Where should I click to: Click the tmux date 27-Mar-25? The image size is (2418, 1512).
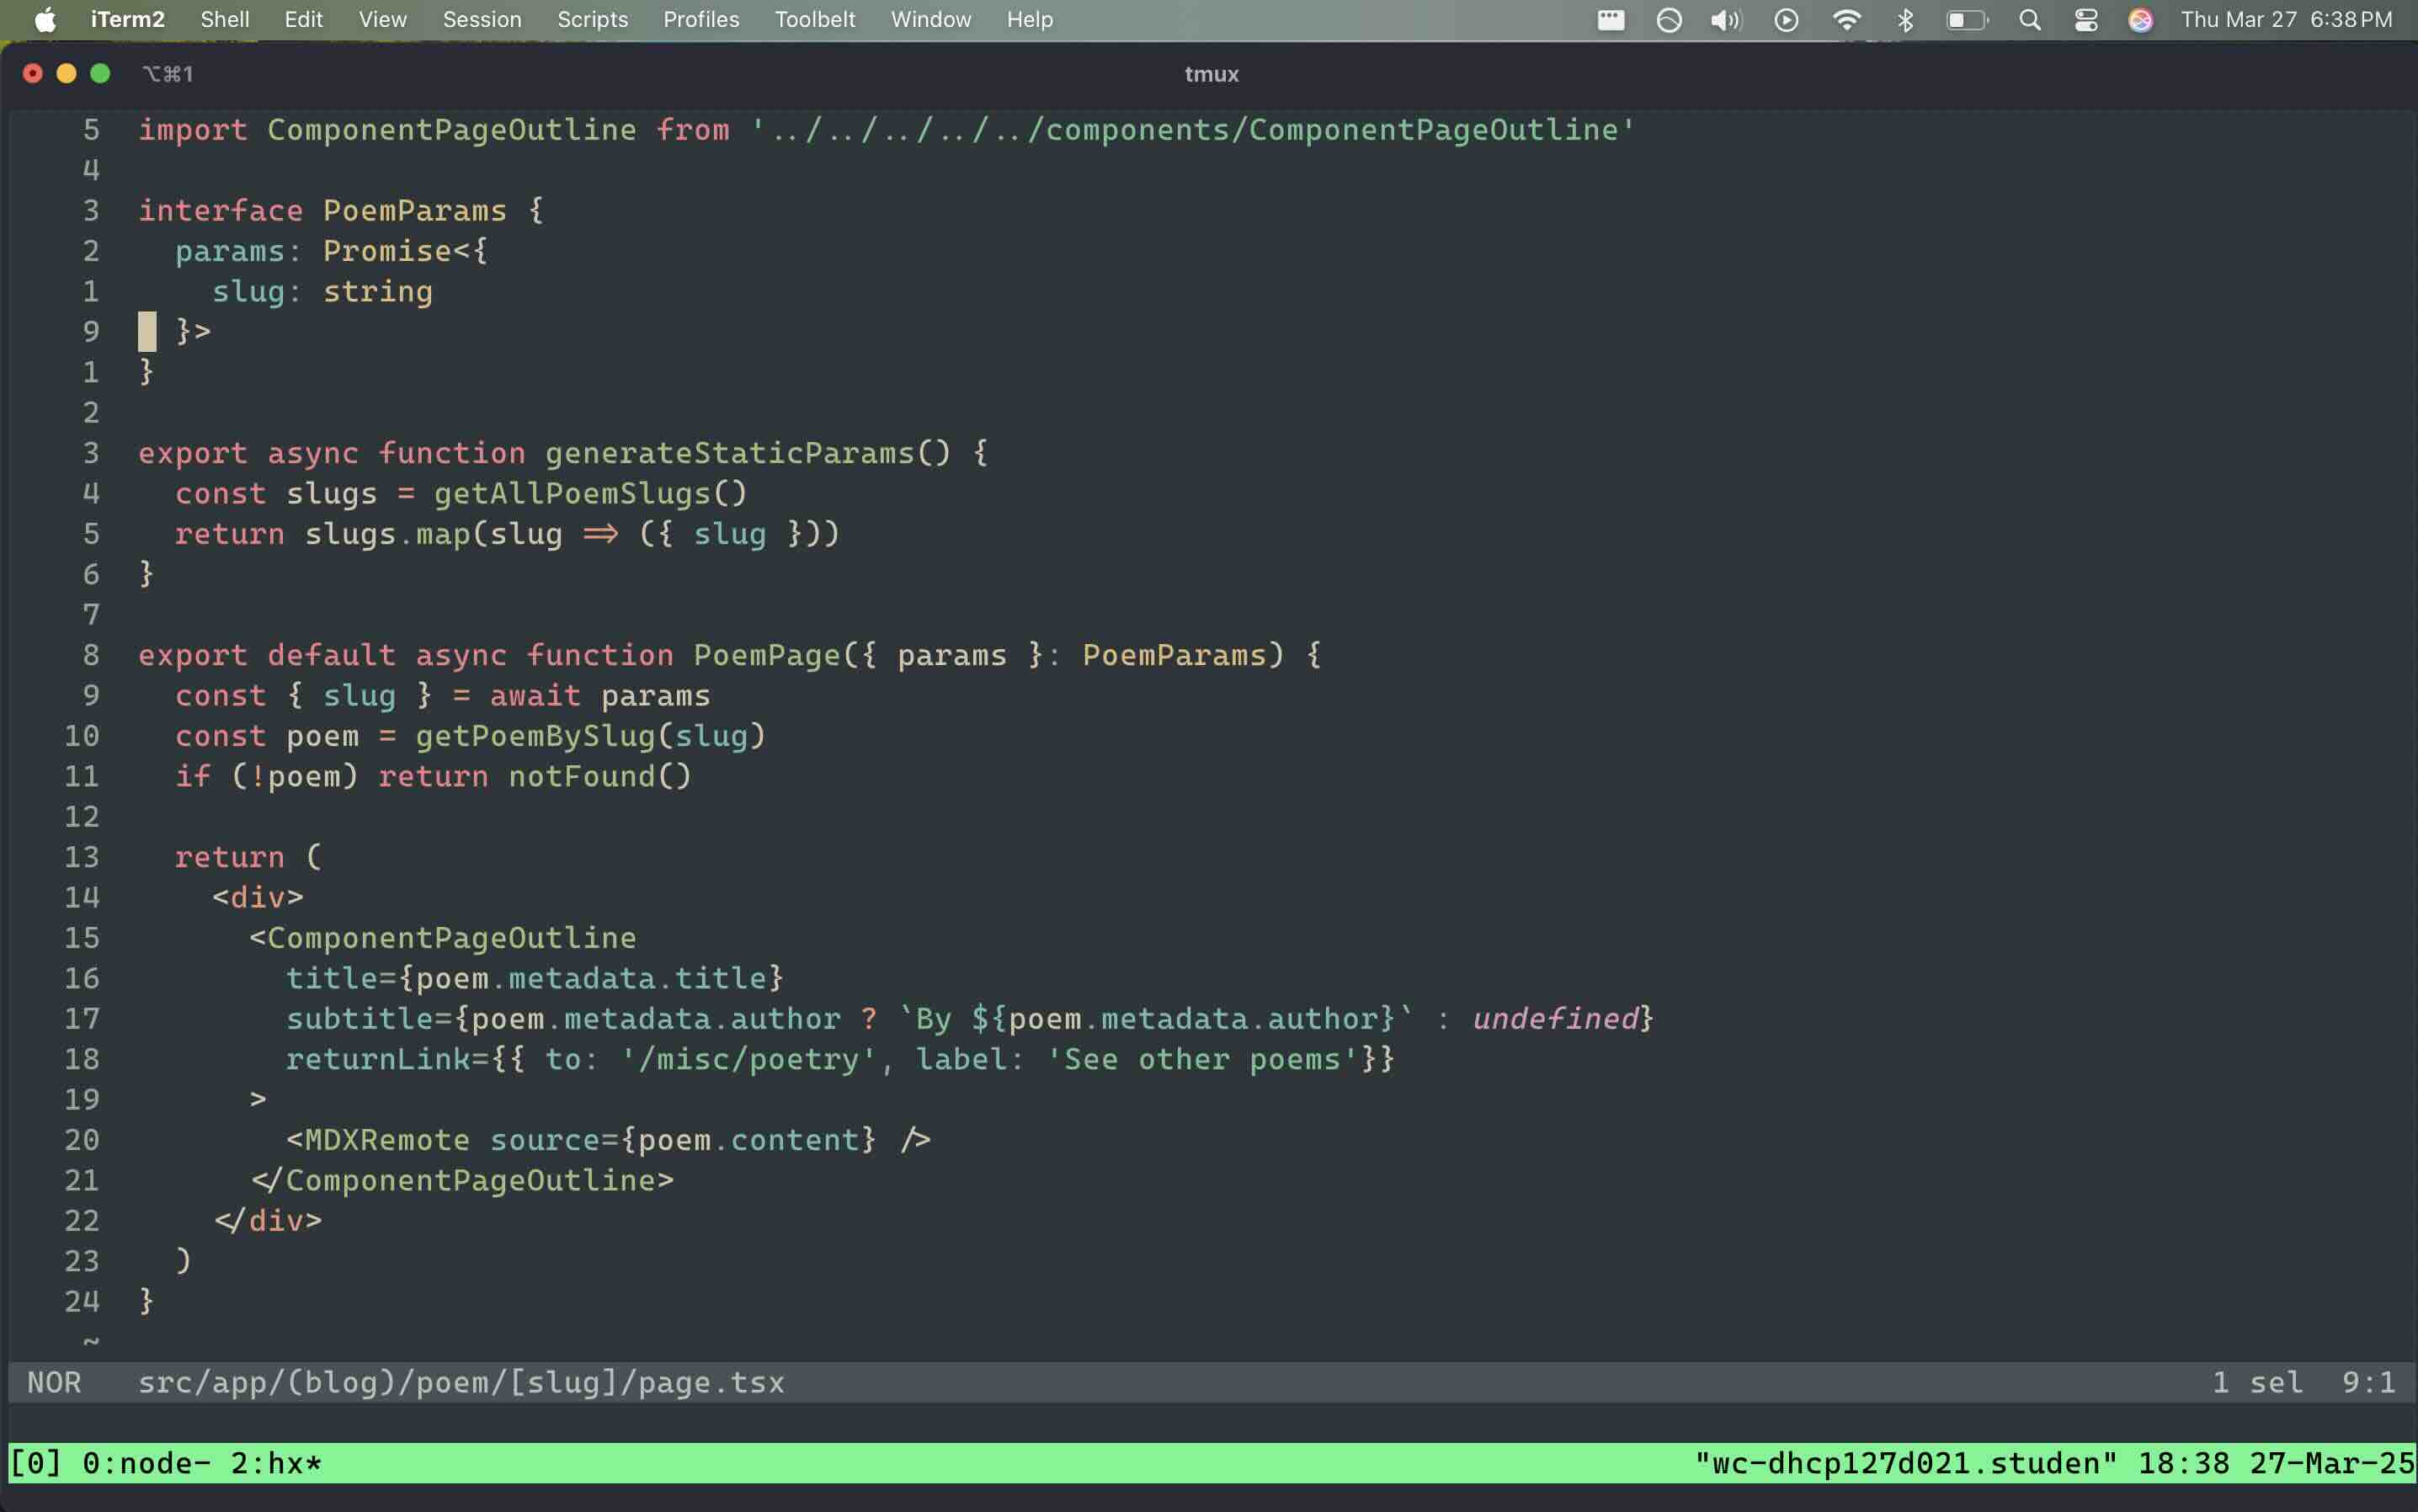(2331, 1463)
